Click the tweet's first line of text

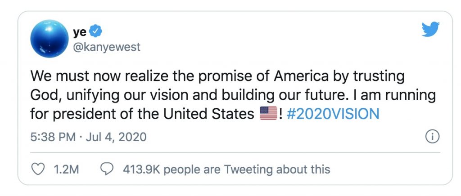pyautogui.click(x=217, y=76)
